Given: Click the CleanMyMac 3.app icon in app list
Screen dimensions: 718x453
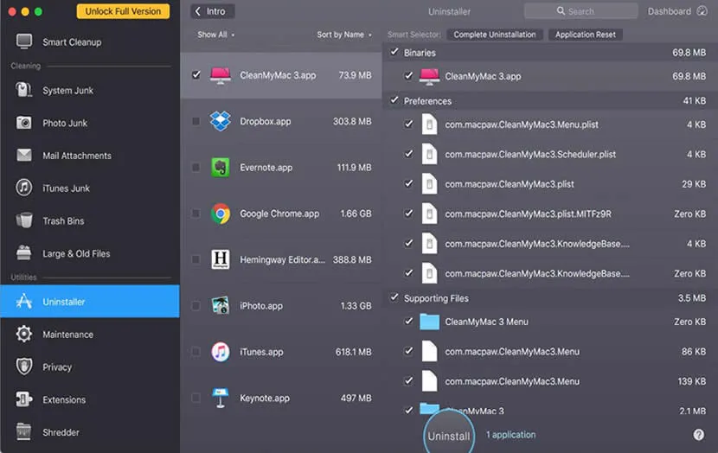Looking at the screenshot, I should [221, 75].
